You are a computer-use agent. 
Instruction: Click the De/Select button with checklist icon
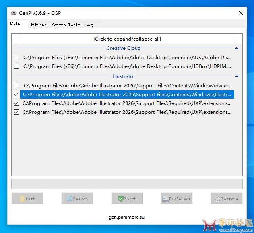177,199
